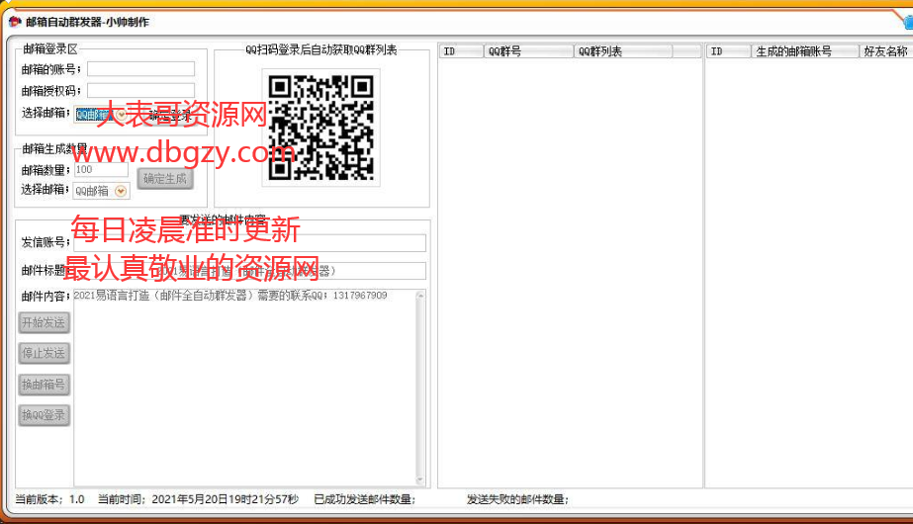Screen dimensions: 913x524
Task: Click the 邮箱的账号 input field
Action: click(x=140, y=69)
